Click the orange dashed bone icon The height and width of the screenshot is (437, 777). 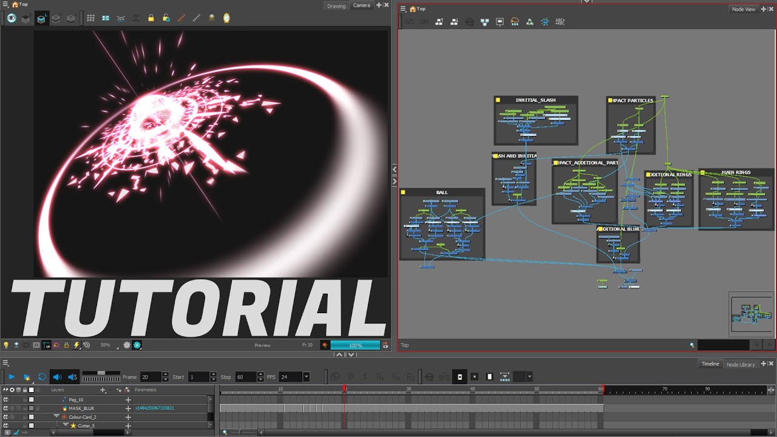click(x=181, y=18)
